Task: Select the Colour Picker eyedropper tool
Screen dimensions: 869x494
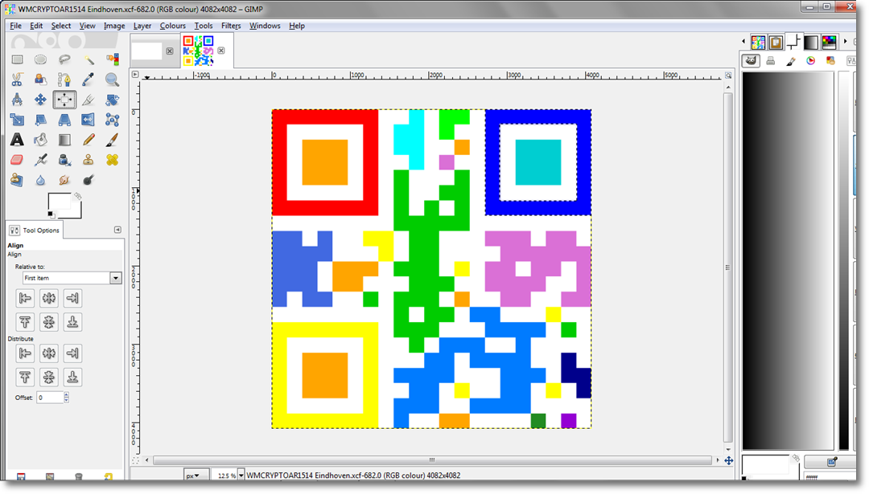Action: click(89, 80)
